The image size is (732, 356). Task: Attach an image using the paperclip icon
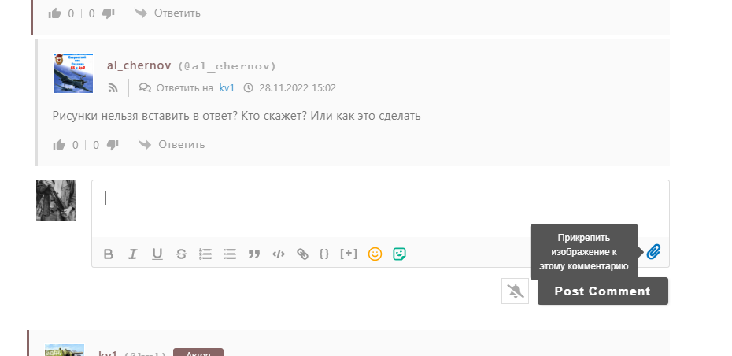[x=653, y=252]
